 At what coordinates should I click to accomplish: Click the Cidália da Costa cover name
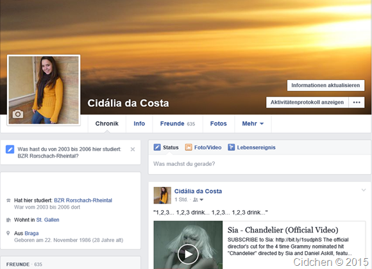(x=128, y=103)
